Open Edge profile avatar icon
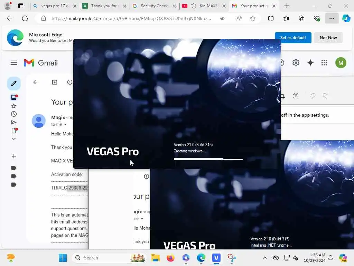Viewport: 354px width, 266px height. click(x=8, y=6)
